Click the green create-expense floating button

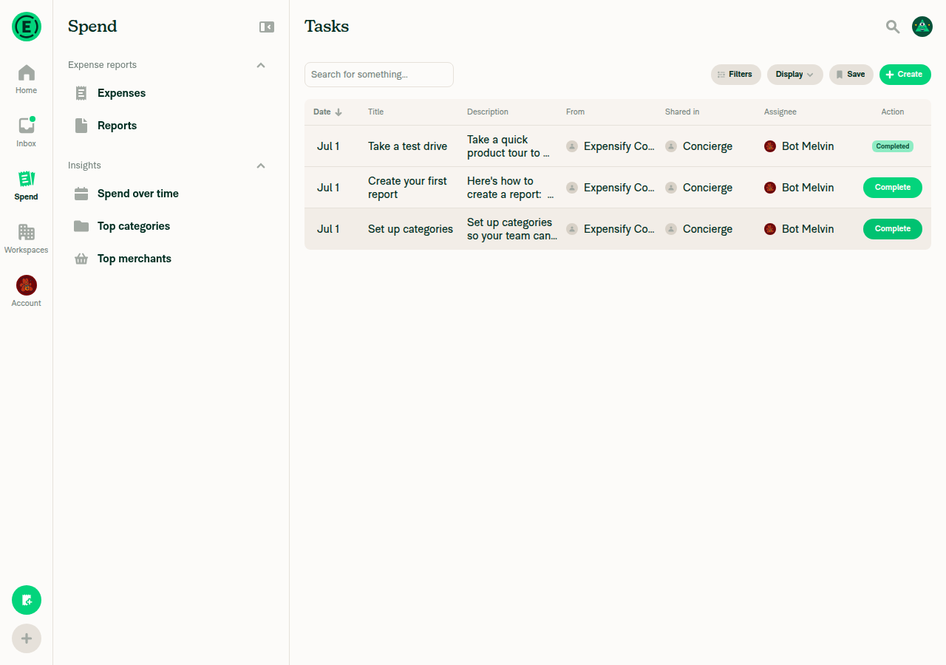click(27, 600)
